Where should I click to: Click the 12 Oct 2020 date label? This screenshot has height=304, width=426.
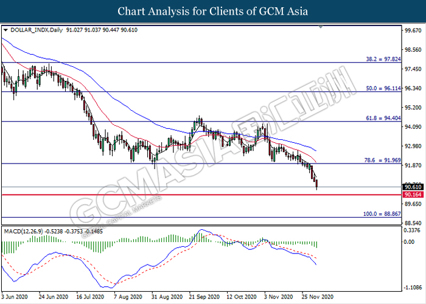[242, 297]
